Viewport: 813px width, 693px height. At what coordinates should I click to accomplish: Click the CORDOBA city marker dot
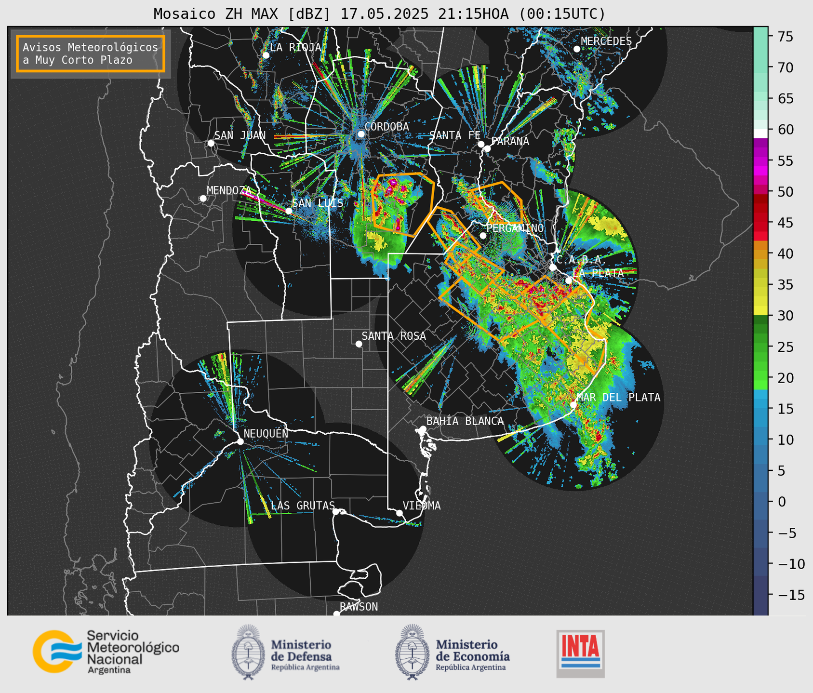[x=361, y=134]
